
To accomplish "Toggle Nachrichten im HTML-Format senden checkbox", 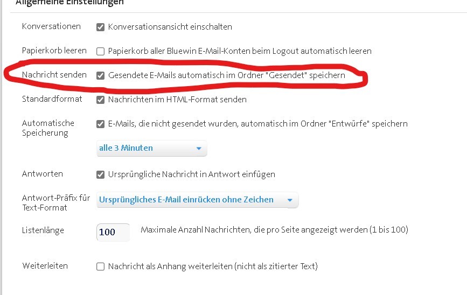I will point(100,100).
